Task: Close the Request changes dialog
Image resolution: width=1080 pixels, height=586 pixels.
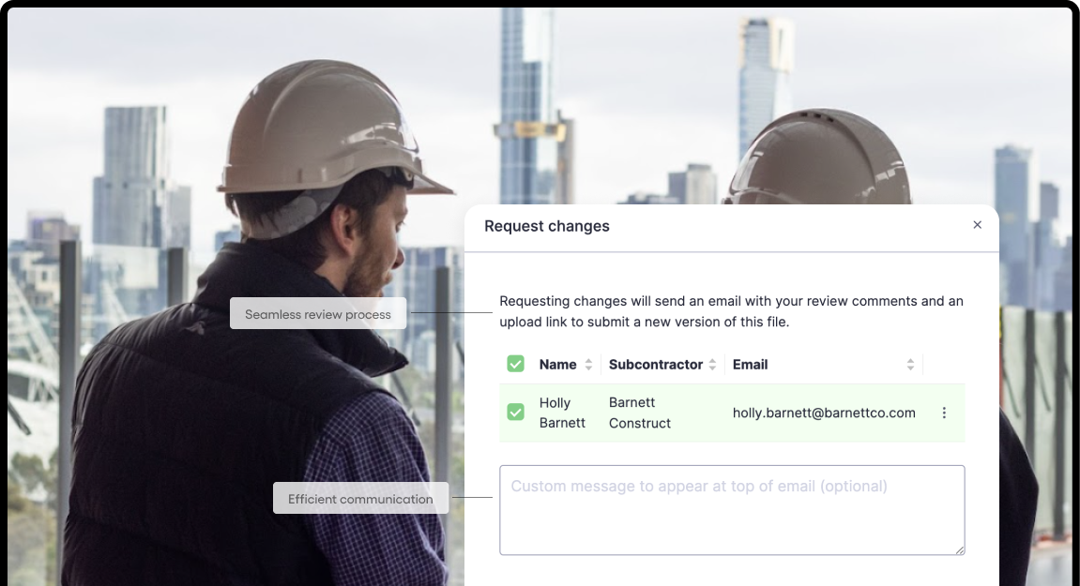Action: tap(977, 224)
